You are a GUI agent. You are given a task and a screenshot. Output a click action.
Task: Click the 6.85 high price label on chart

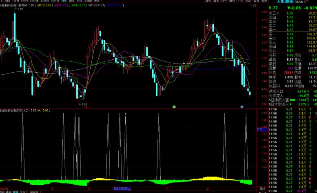(20, 9)
